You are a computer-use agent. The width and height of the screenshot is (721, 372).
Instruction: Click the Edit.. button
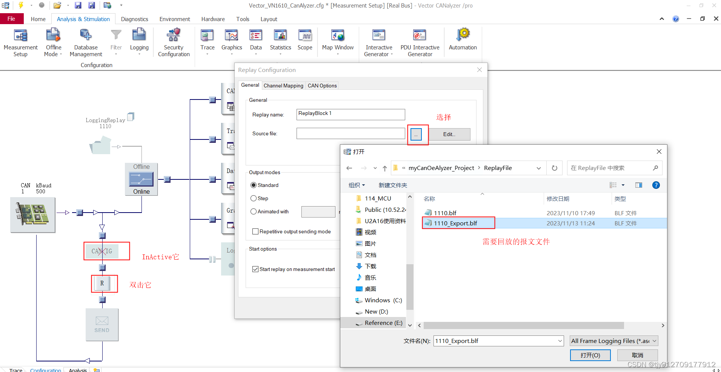click(x=449, y=134)
